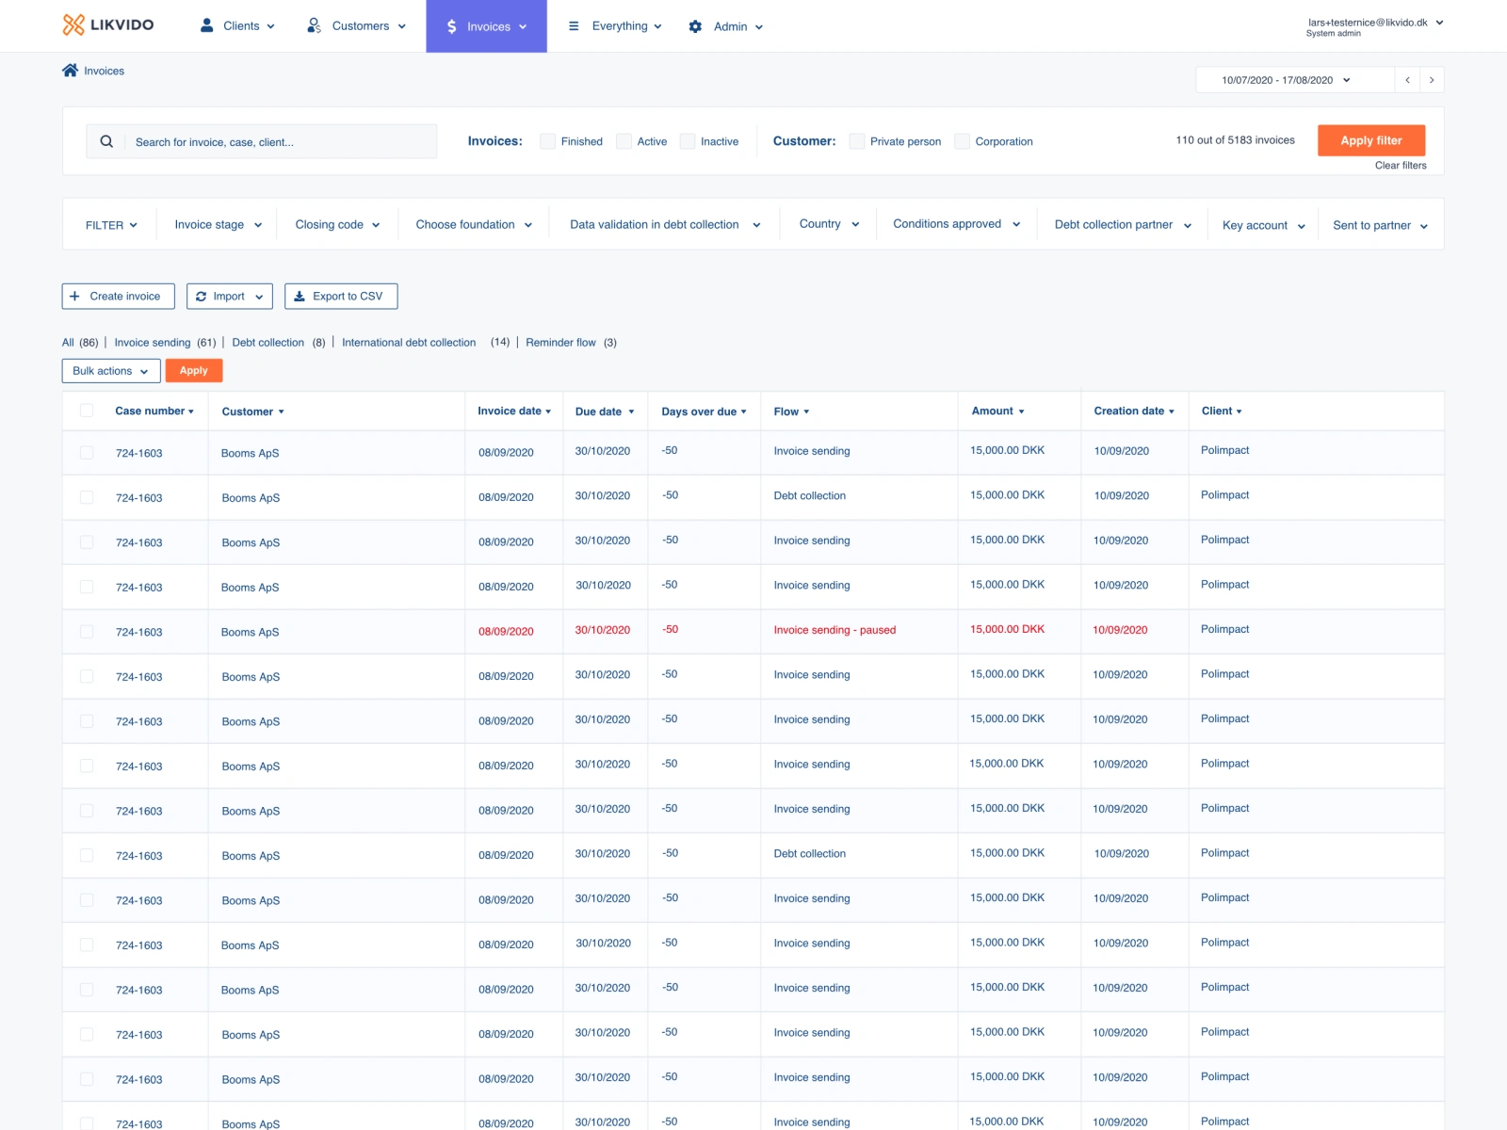
Task: Focus the invoice search input field
Action: [x=262, y=141]
